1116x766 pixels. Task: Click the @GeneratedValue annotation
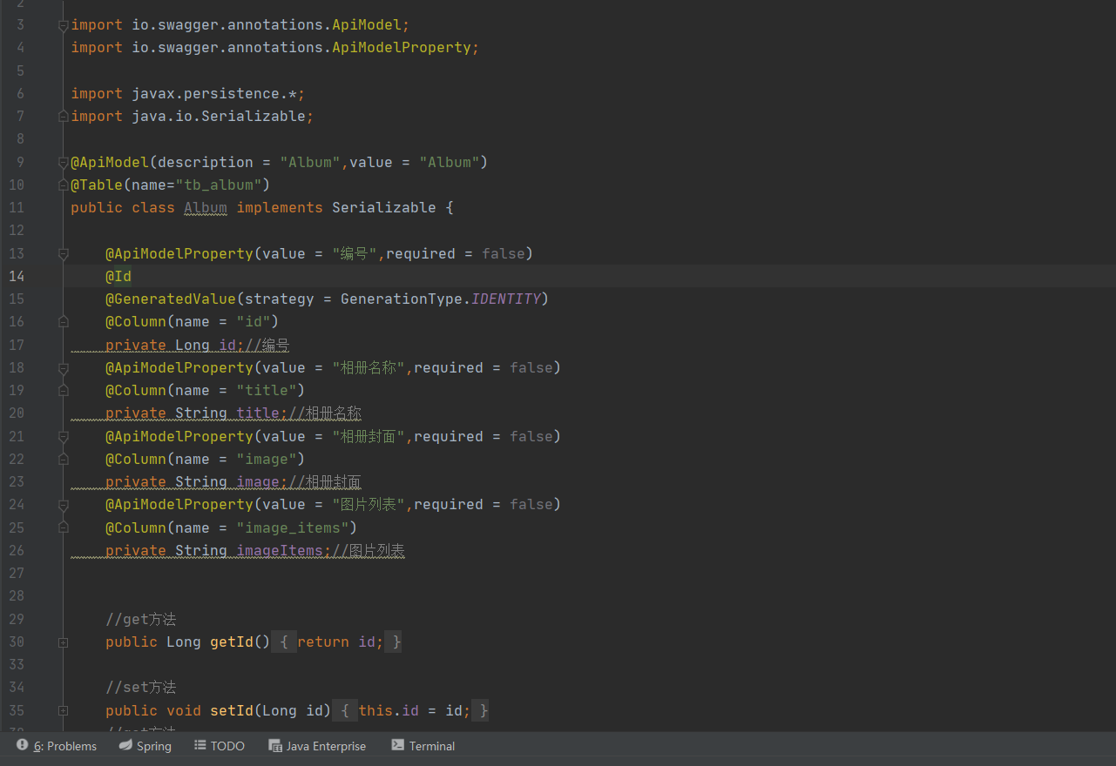click(x=171, y=299)
